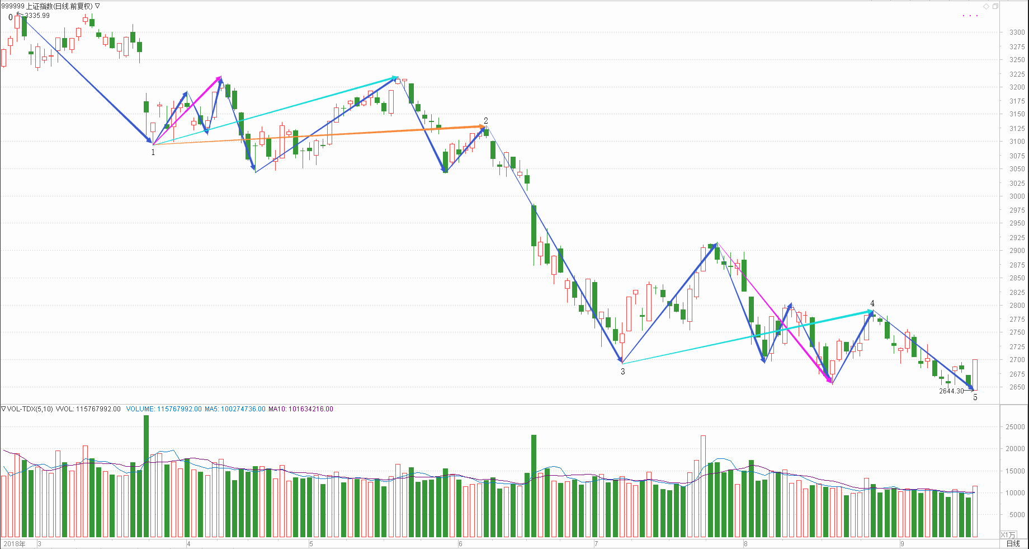
Task: Click the magenta three-dot marker
Action: [x=970, y=16]
